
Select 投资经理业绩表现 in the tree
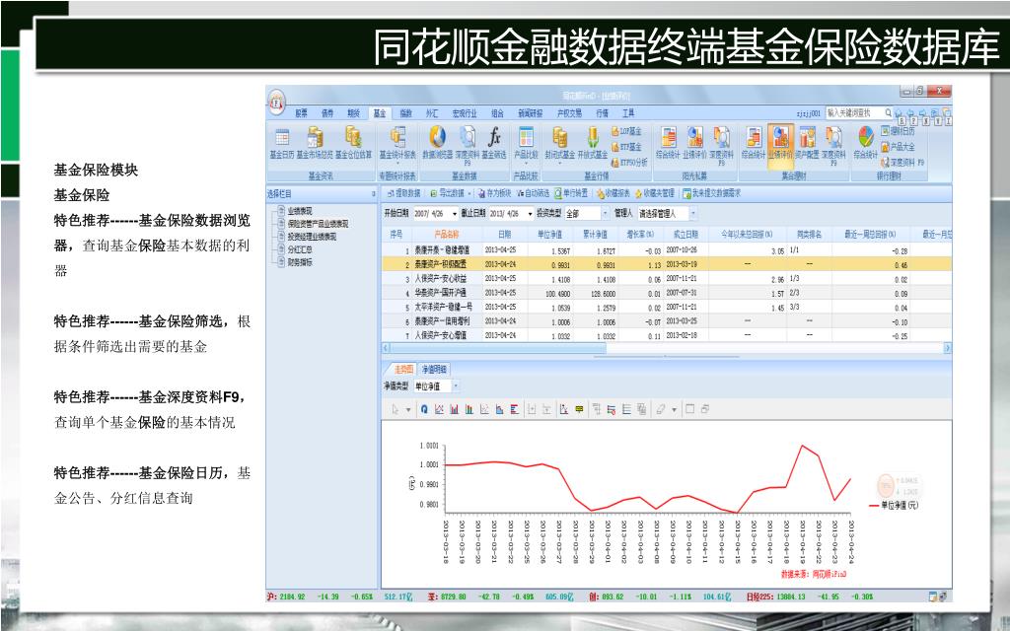tap(312, 237)
